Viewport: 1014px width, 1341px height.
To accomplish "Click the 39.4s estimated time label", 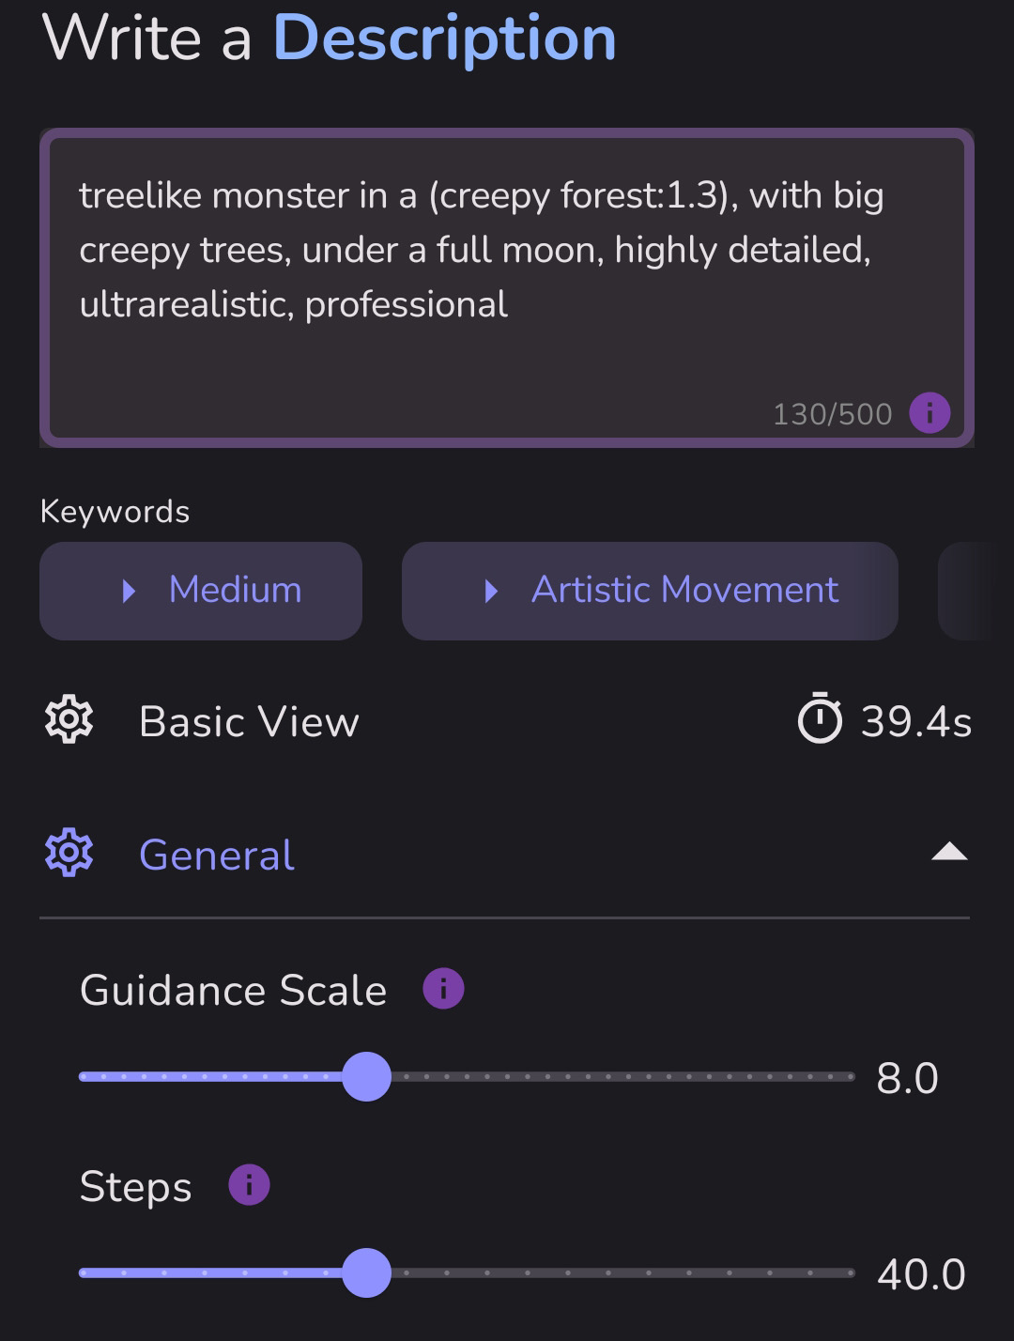I will (916, 721).
